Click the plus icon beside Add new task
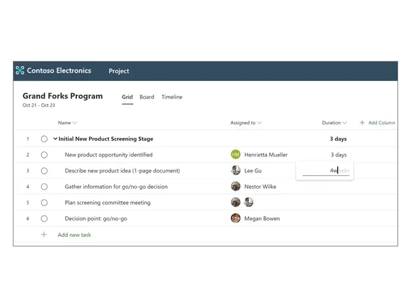This screenshot has width=411, height=308. point(44,235)
